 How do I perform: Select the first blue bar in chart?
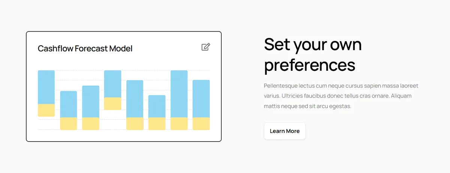46,87
